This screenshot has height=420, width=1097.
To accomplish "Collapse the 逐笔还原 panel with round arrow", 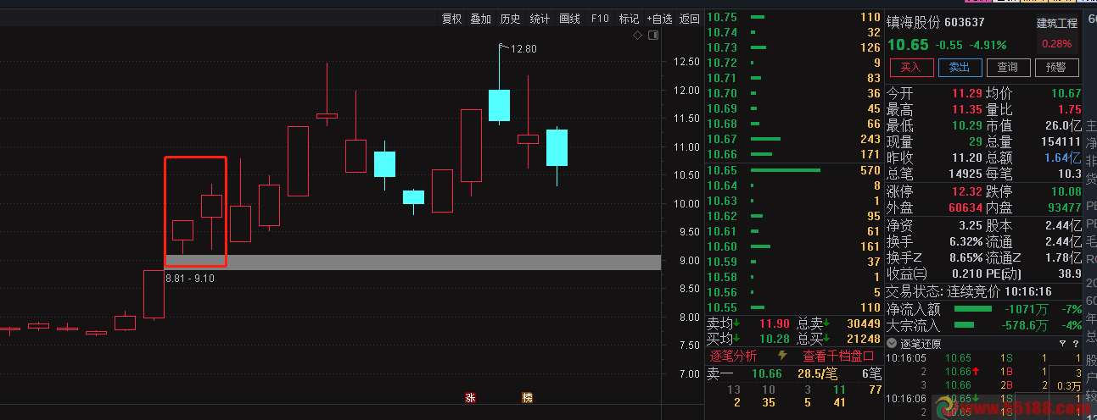I will [891, 344].
